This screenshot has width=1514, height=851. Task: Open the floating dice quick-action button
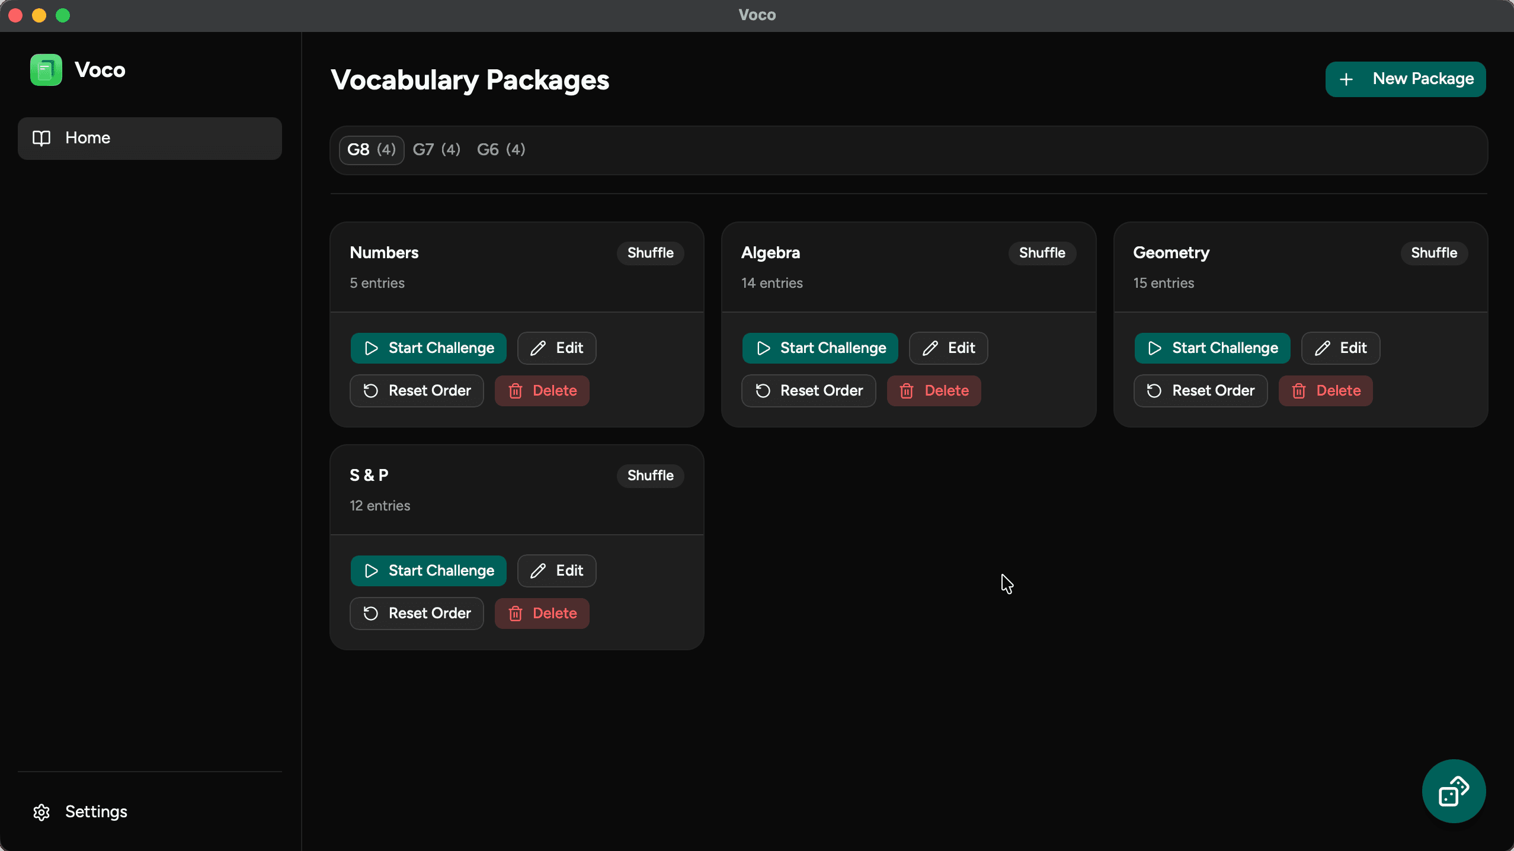(1454, 791)
